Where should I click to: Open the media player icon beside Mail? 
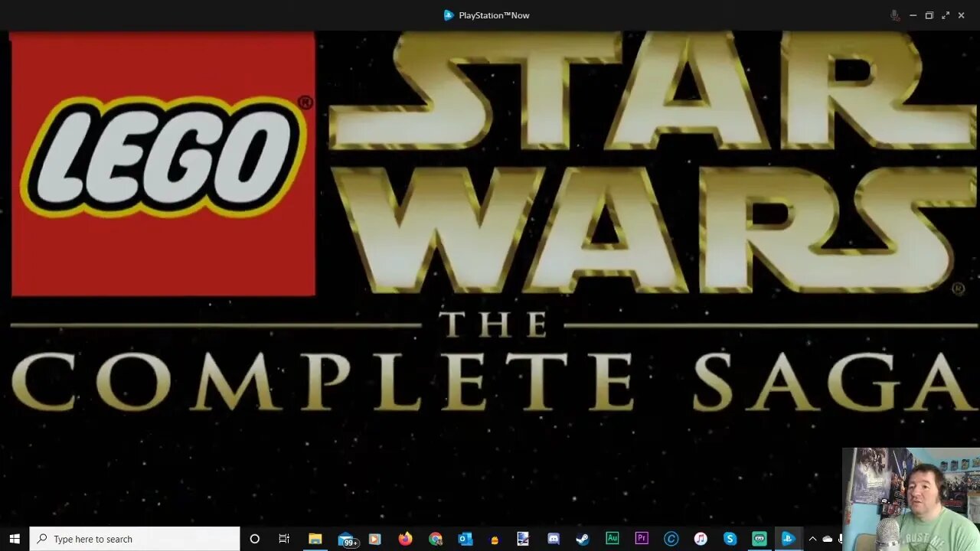375,539
